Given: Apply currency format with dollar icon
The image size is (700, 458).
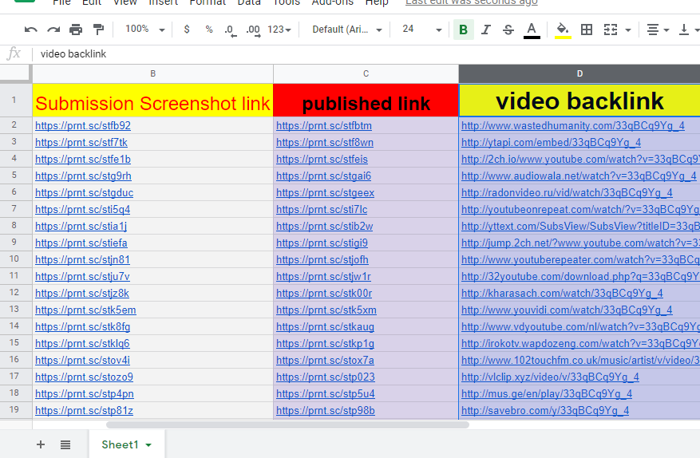Looking at the screenshot, I should click(187, 30).
